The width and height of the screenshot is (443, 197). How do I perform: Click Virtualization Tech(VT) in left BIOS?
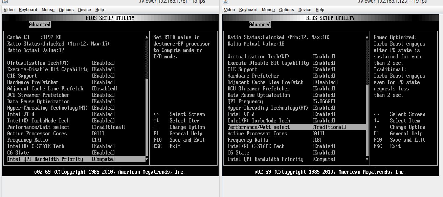38,63
